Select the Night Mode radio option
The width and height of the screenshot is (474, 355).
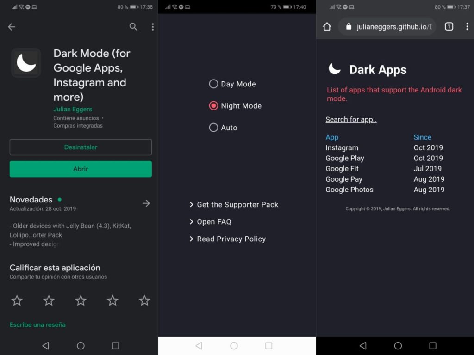point(235,106)
